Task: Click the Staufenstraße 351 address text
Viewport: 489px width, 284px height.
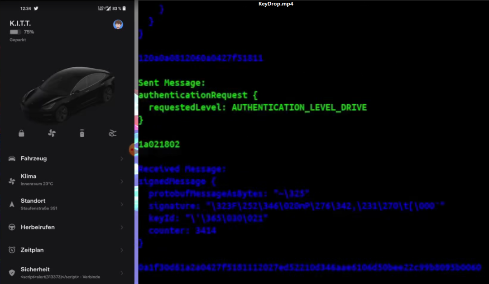Action: [39, 208]
